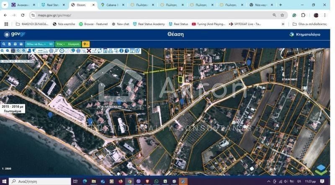Click the Κτηματολόγιο logo in the header

pyautogui.click(x=305, y=34)
